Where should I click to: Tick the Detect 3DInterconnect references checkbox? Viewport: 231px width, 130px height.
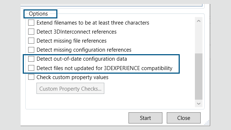[31, 32]
